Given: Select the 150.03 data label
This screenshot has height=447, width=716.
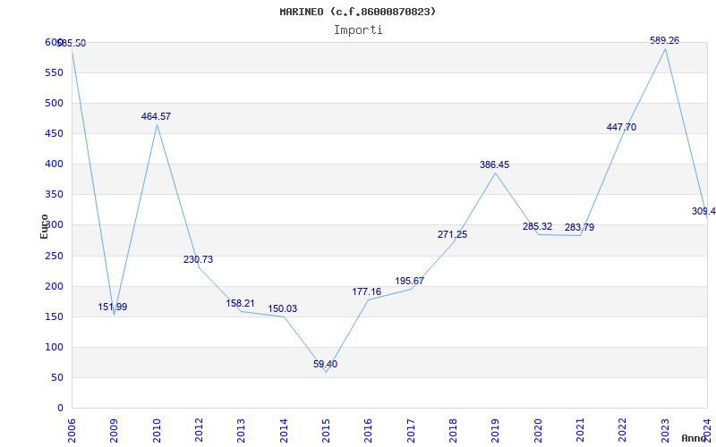Looking at the screenshot, I should [282, 308].
